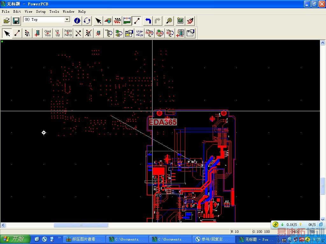Screen dimensions: 326x244
Task: Click the Gnd Vcc rename net icon
Action: 47,33
